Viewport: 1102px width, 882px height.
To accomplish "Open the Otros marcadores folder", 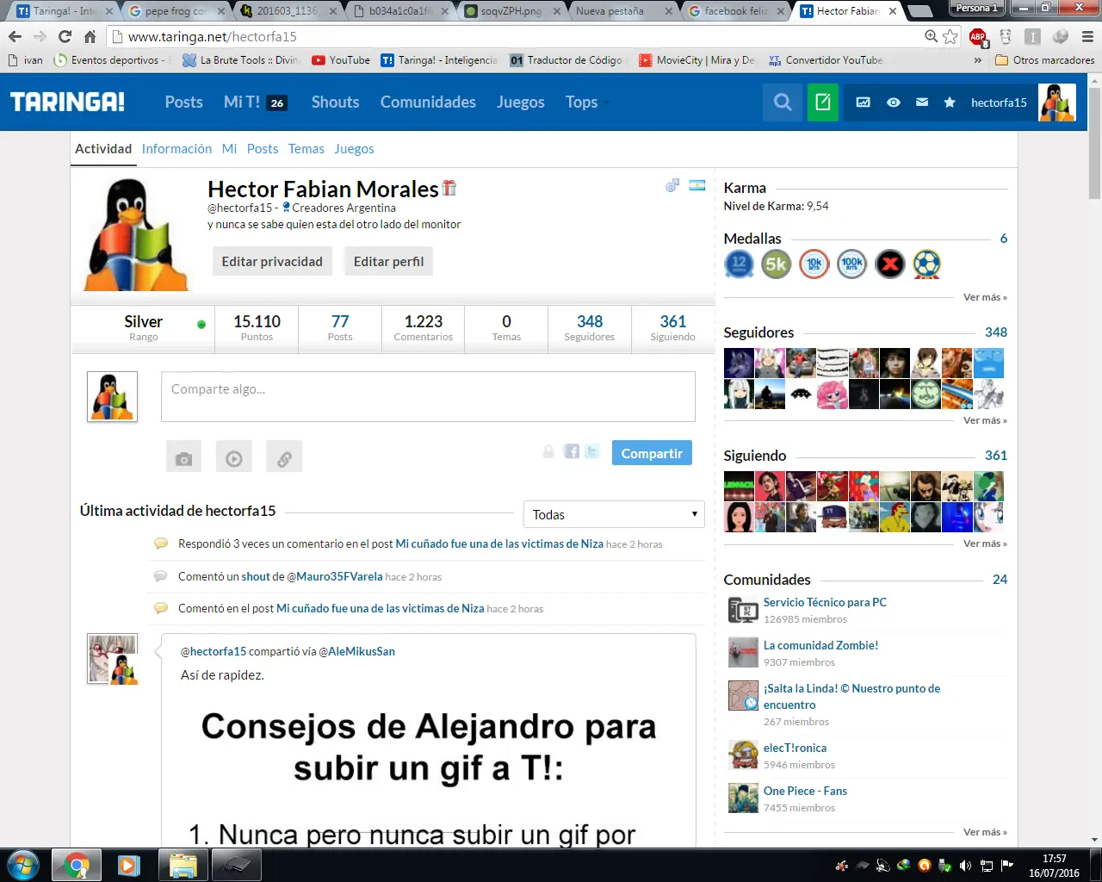I will tap(1044, 60).
